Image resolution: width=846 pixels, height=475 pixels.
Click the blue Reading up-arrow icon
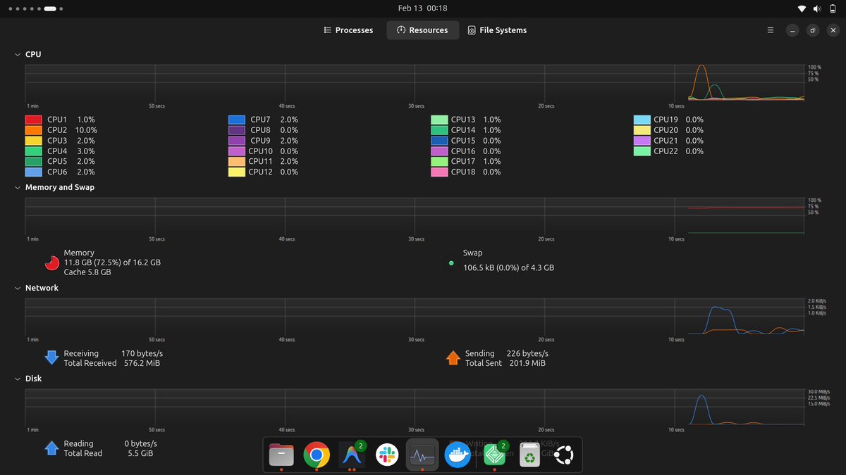click(x=51, y=448)
